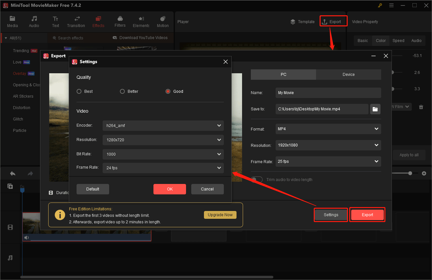Browse for save folder icon
432x280 pixels.
[x=375, y=109]
